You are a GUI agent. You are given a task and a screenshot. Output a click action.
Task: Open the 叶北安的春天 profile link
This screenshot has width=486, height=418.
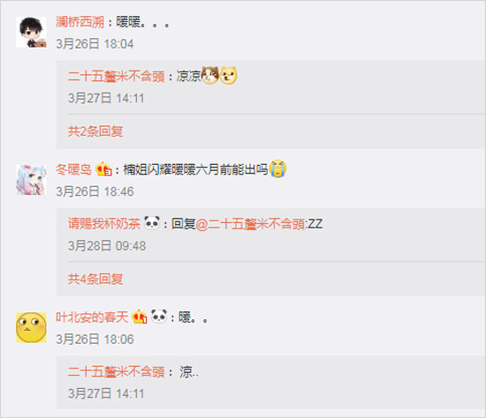click(x=92, y=317)
